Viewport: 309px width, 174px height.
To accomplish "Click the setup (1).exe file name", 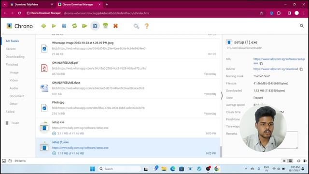I will (60, 142).
